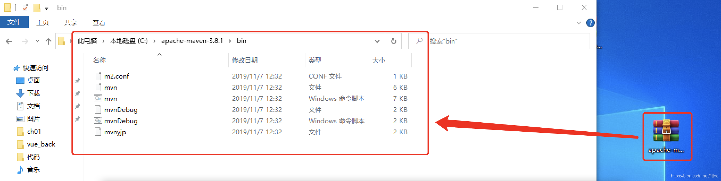Expand chevron after 本地磁盘 (C:) breadcrumb
The height and width of the screenshot is (181, 721).
coord(155,41)
